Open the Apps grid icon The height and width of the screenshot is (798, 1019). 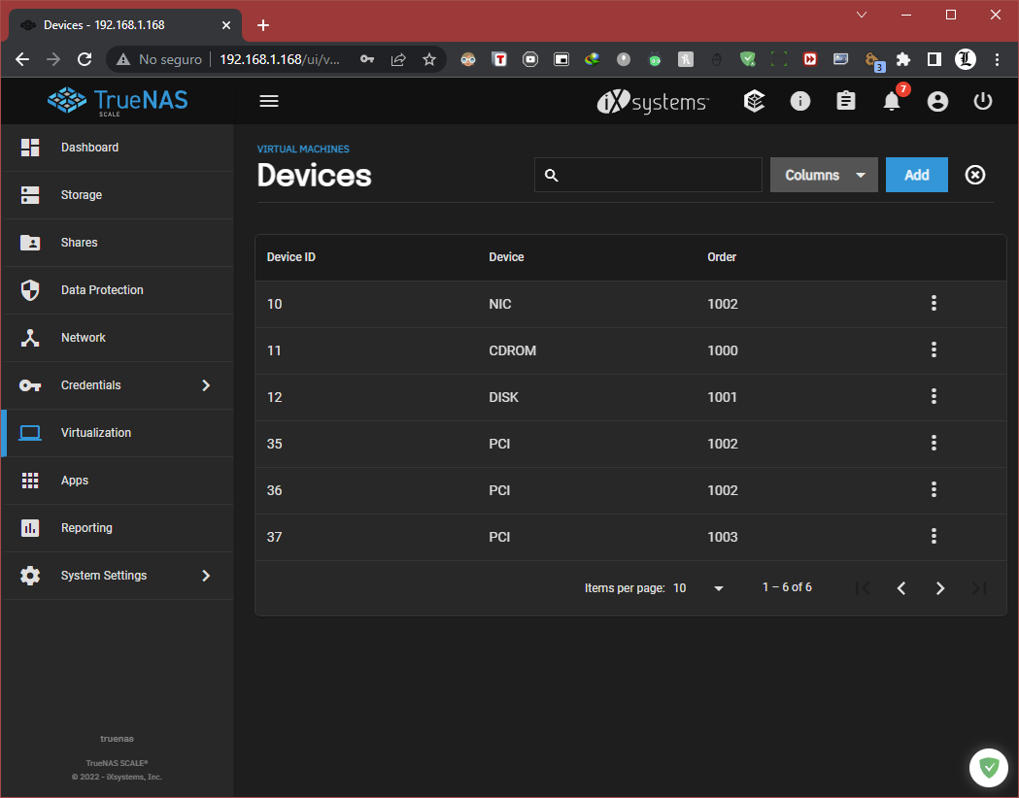[x=30, y=481]
